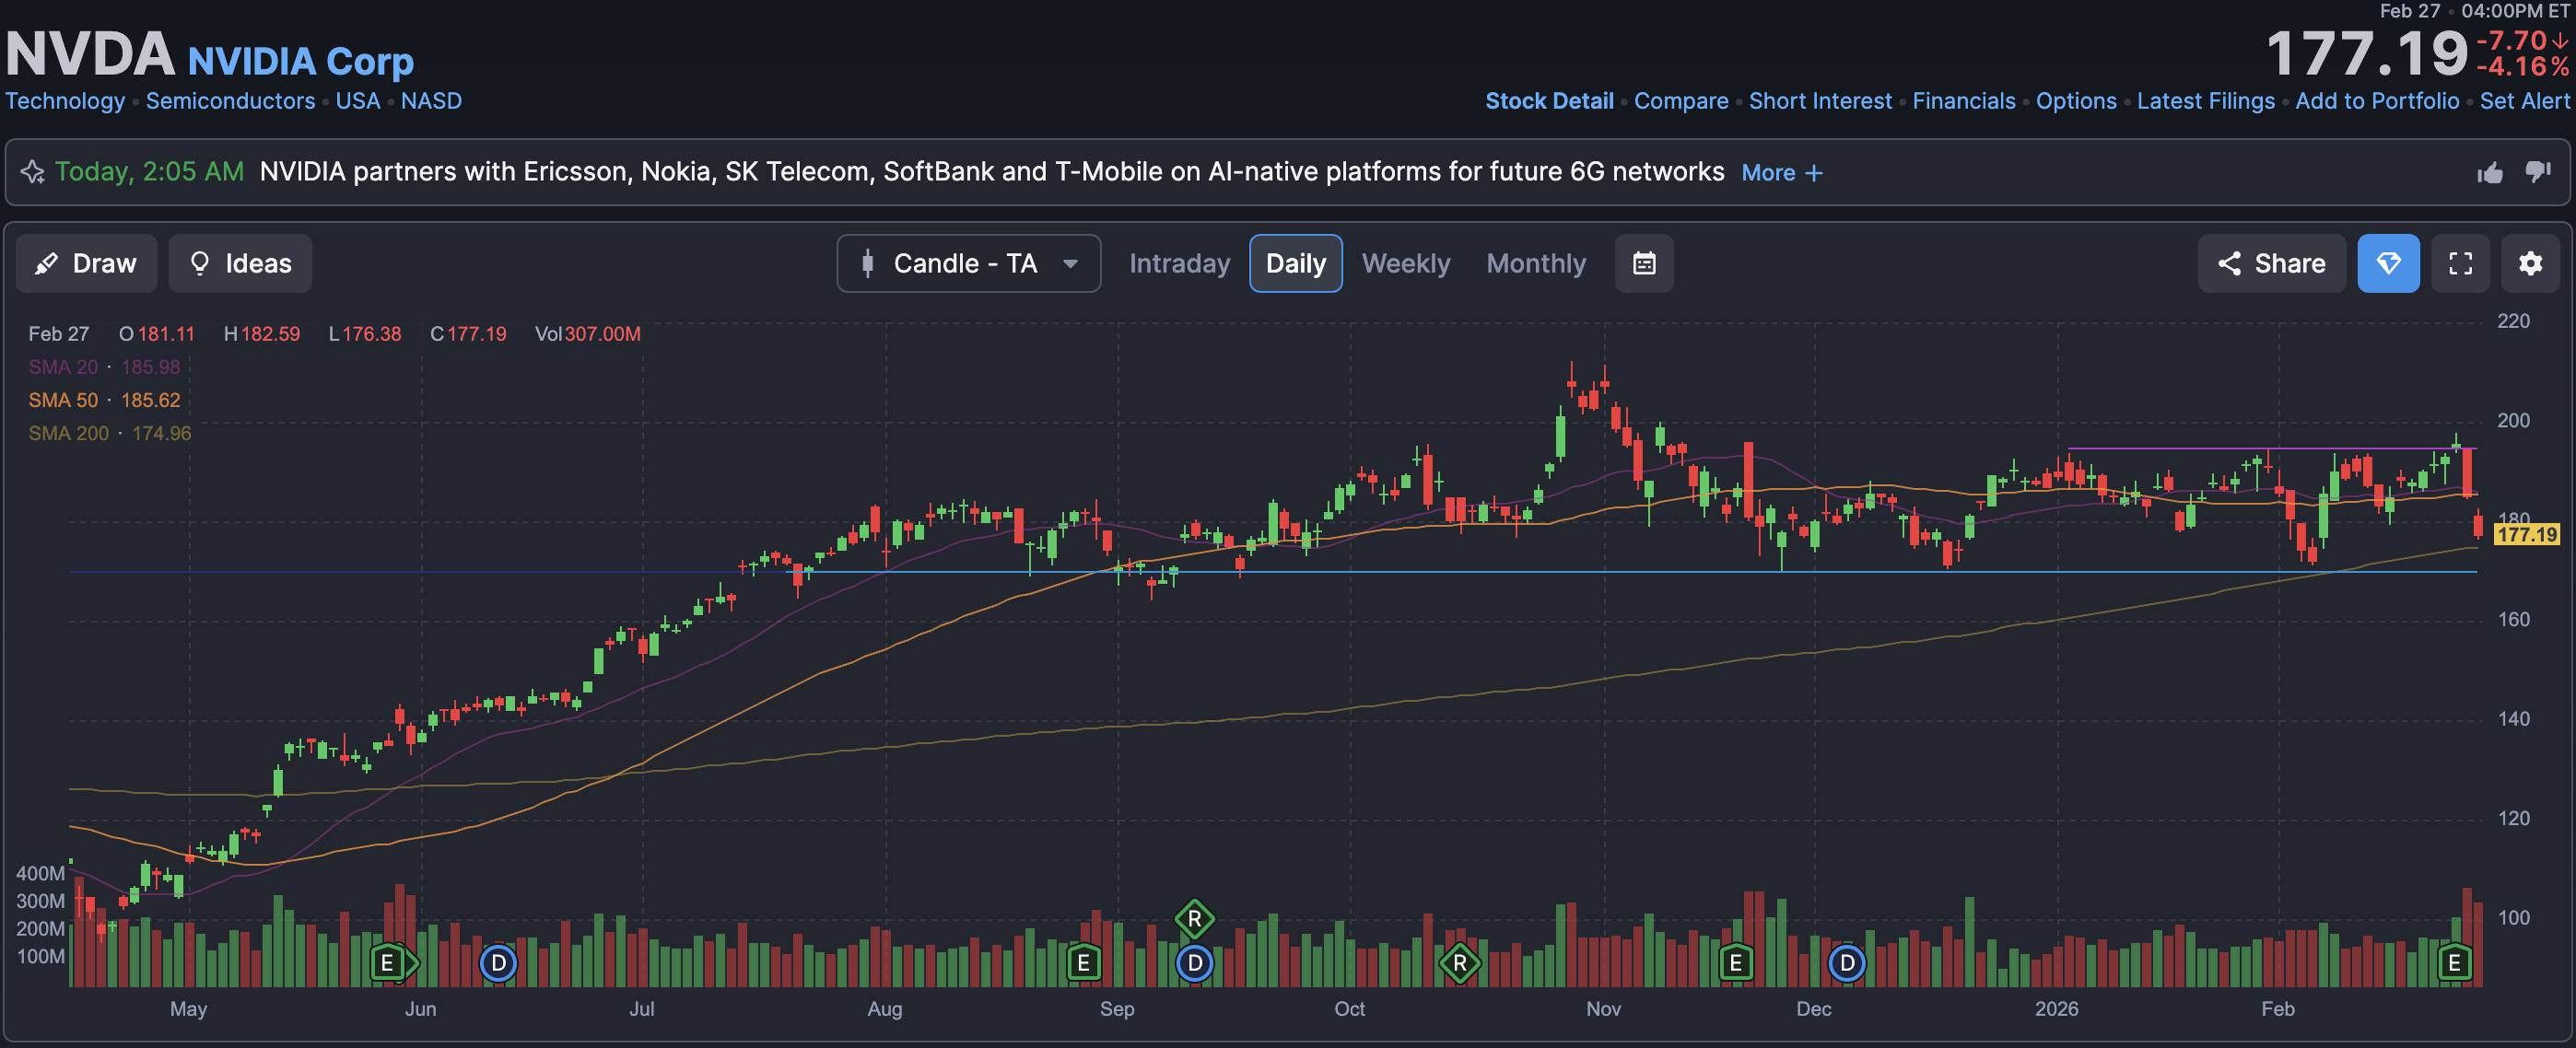Click the R marker near September
This screenshot has height=1048, width=2576.
coord(1194,918)
